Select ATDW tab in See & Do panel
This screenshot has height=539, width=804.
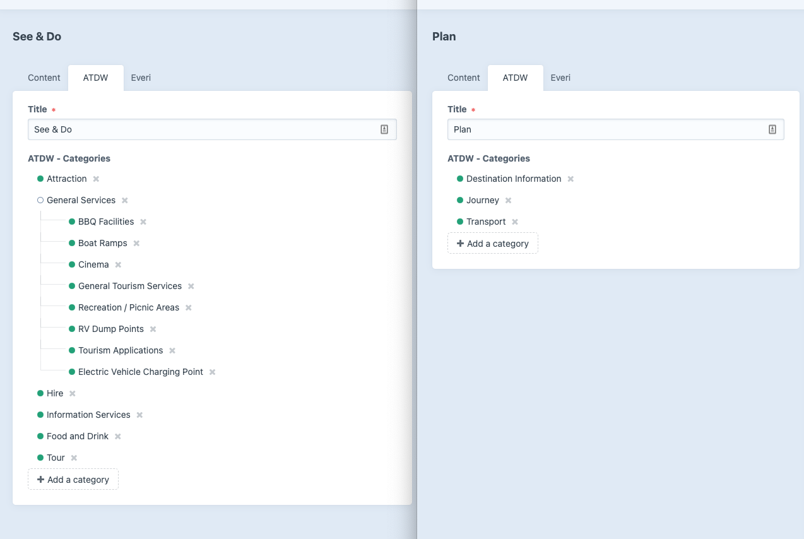(x=96, y=78)
